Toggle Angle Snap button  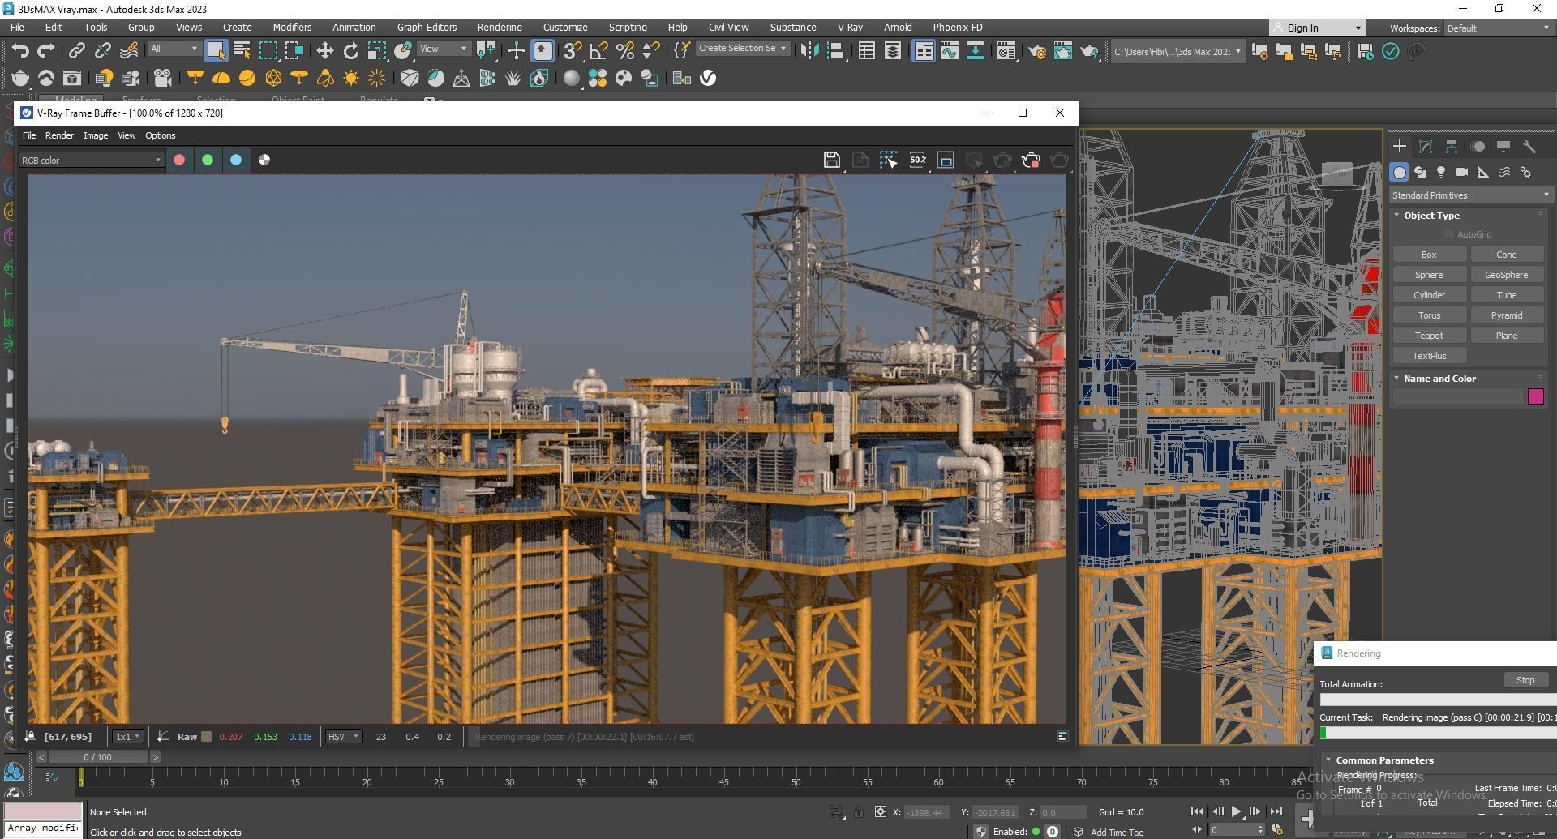[x=598, y=51]
